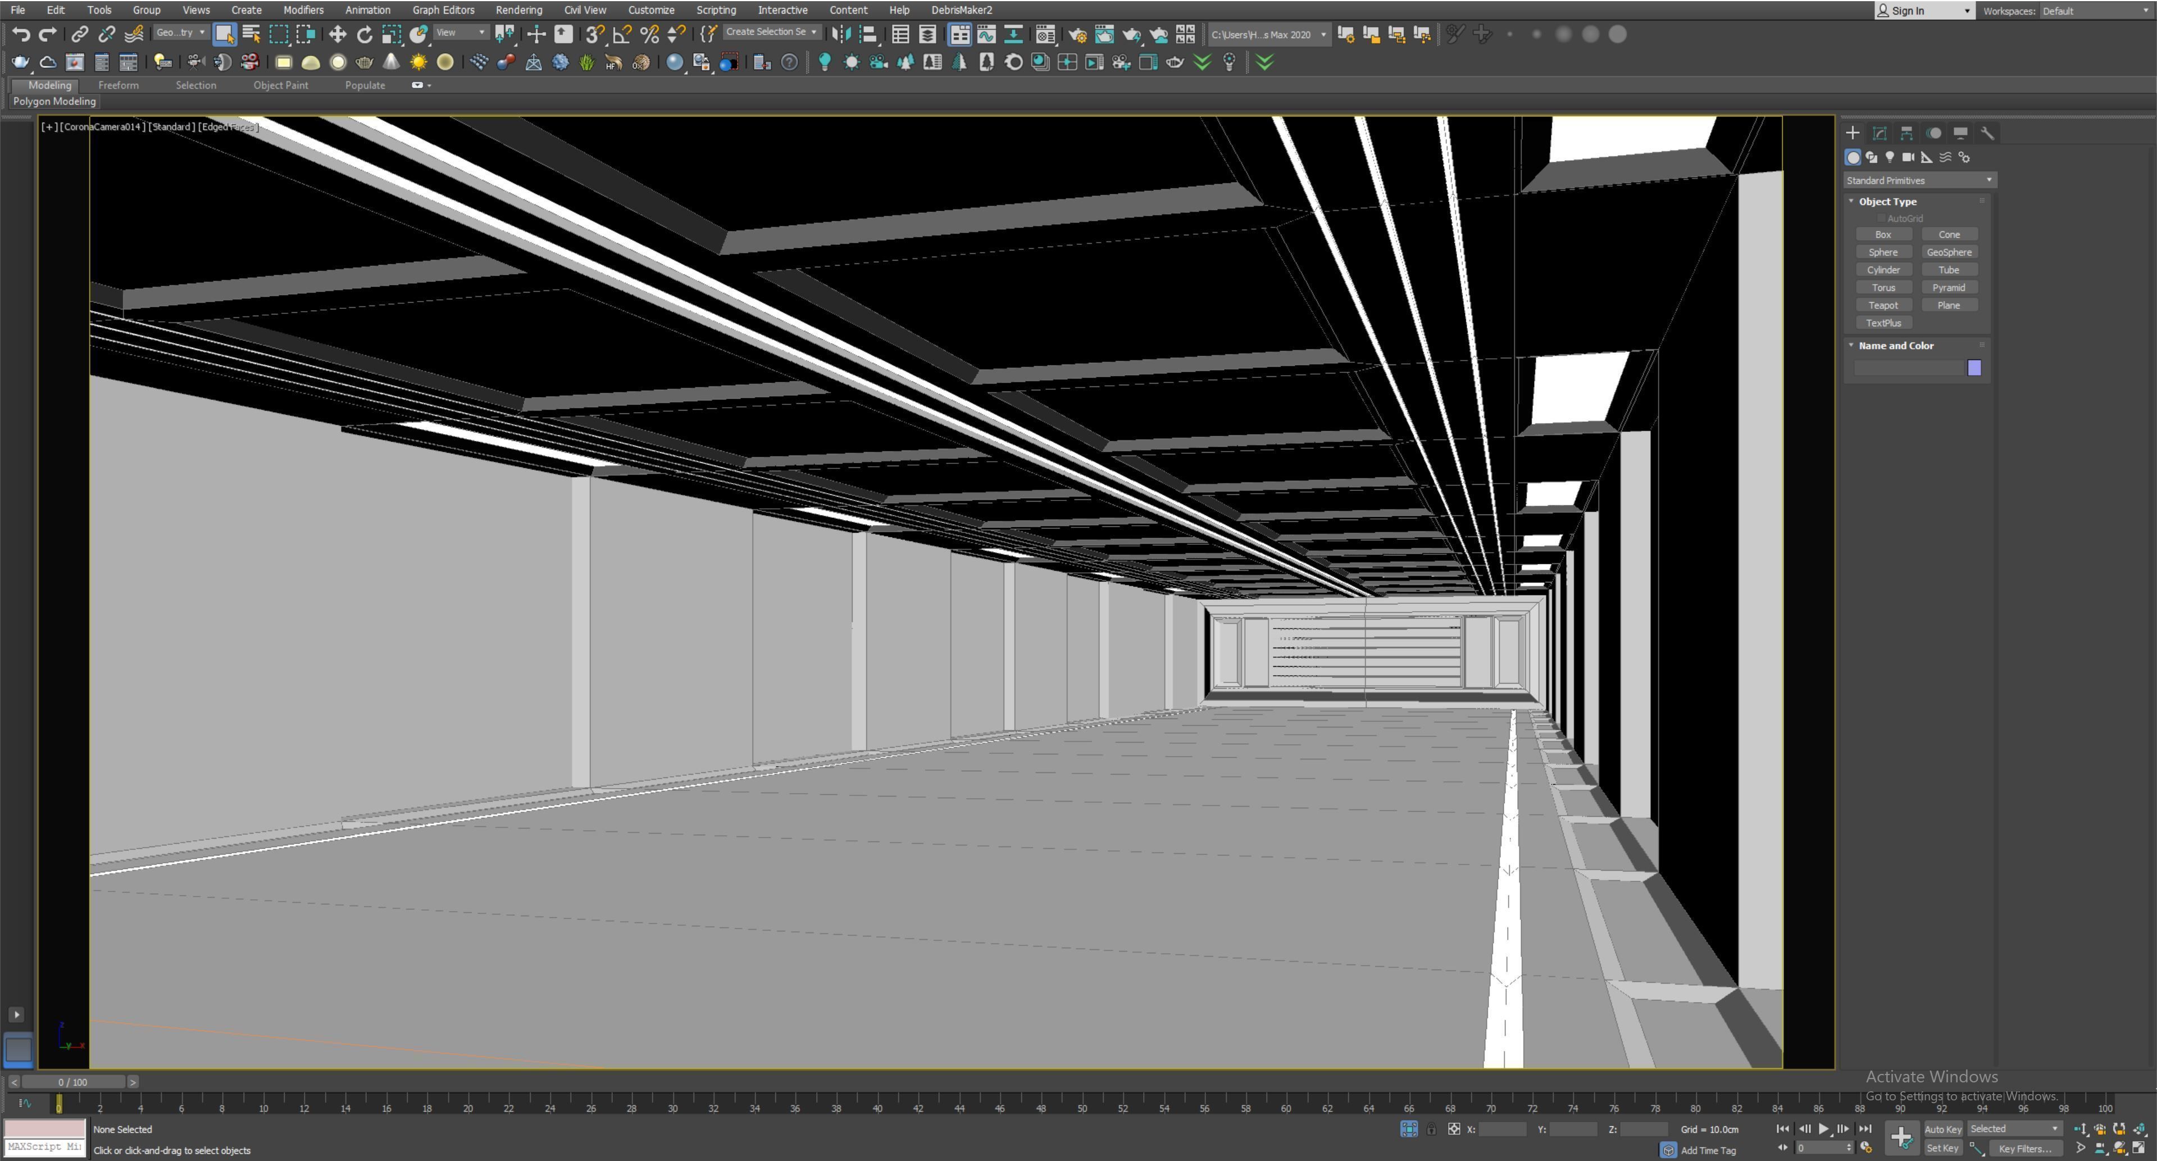2157x1161 pixels.
Task: Click the object color swatch
Action: [x=1974, y=368]
